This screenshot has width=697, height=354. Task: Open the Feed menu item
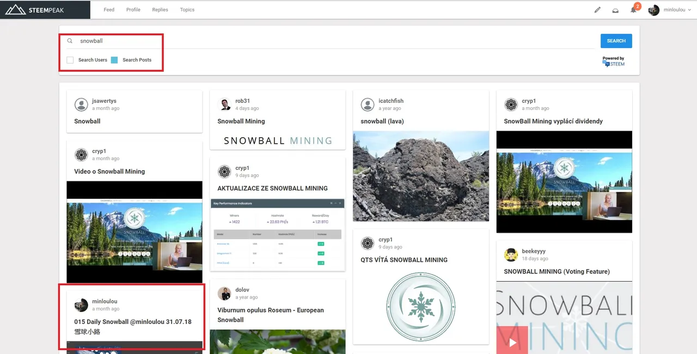click(109, 10)
